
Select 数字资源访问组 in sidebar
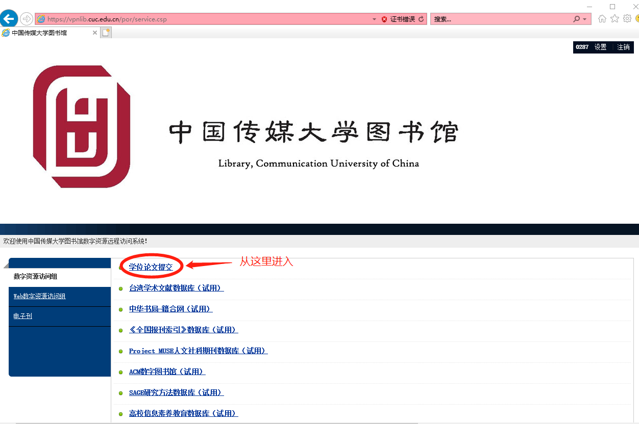pos(60,277)
